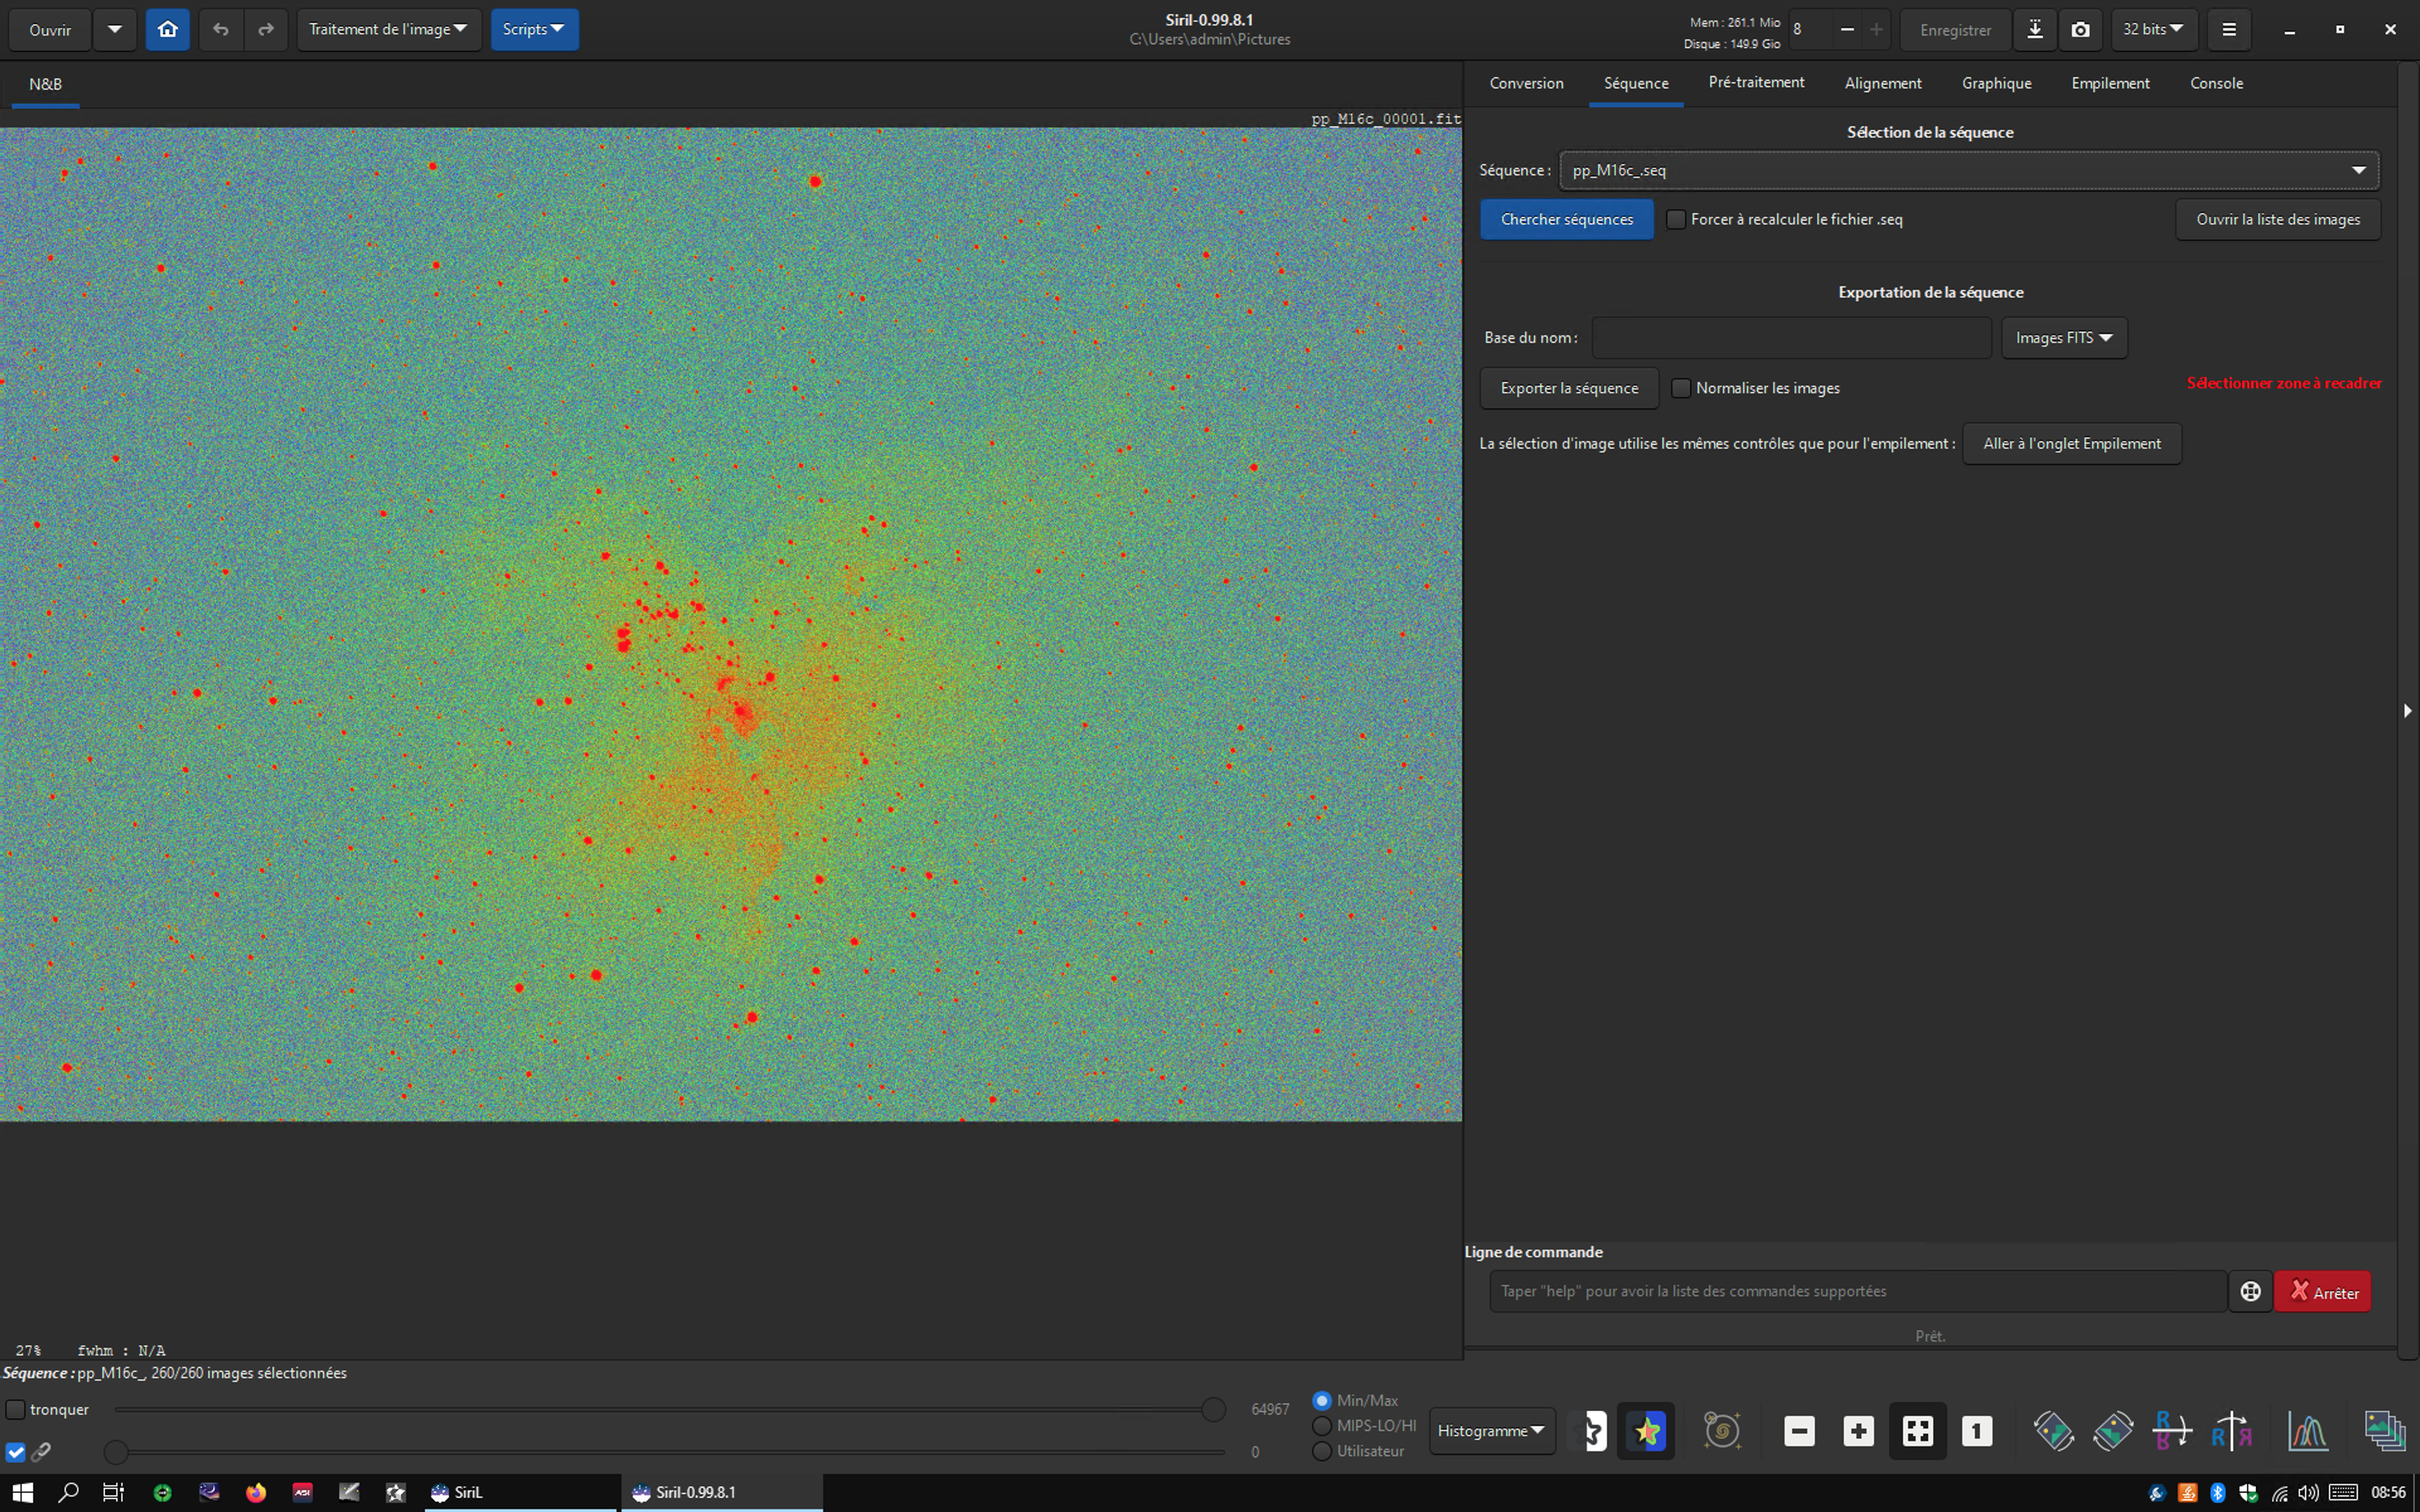Click the camera snapshot icon

(x=2080, y=30)
